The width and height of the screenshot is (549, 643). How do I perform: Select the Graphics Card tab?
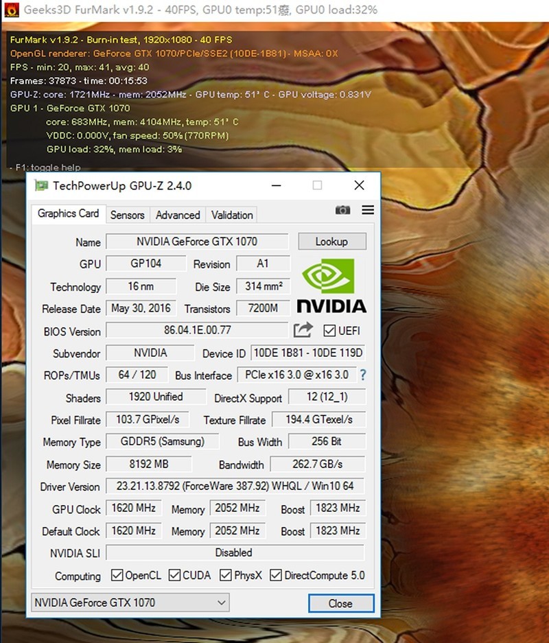tap(69, 213)
